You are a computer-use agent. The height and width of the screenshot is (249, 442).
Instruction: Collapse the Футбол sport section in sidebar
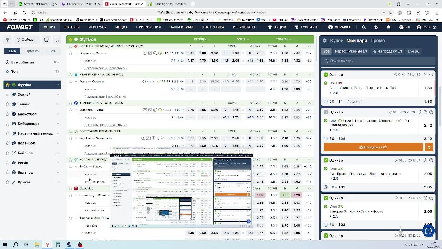point(58,85)
